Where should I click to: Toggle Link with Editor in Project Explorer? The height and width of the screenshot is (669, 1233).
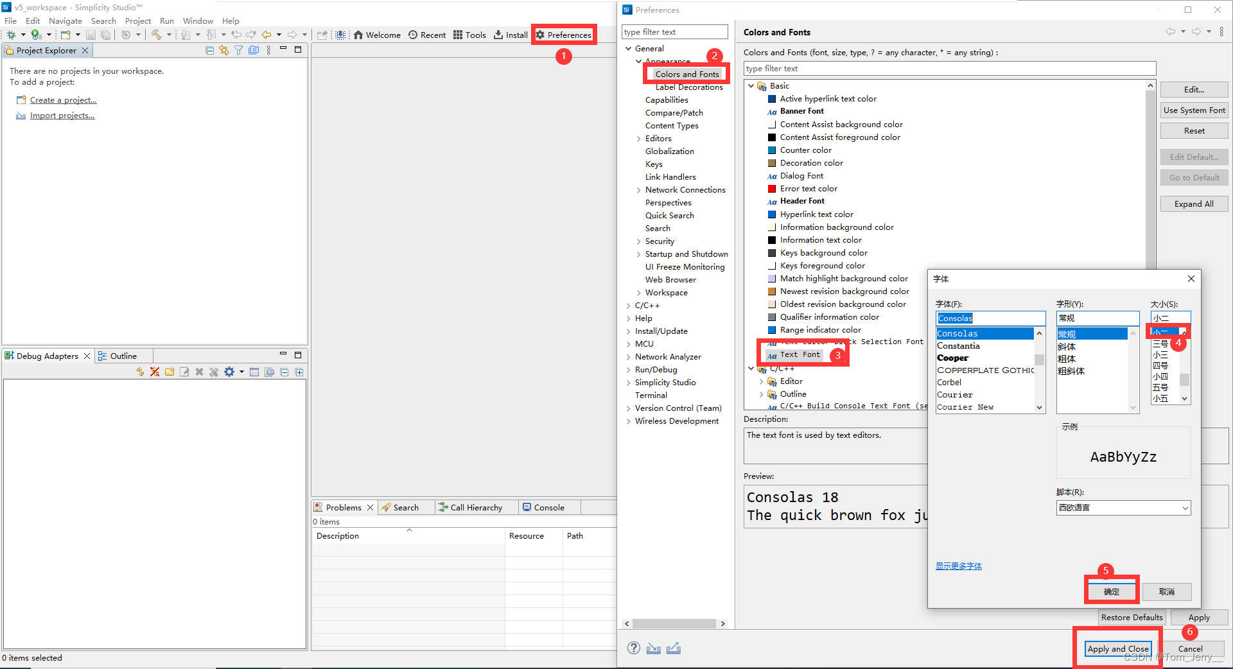point(224,49)
